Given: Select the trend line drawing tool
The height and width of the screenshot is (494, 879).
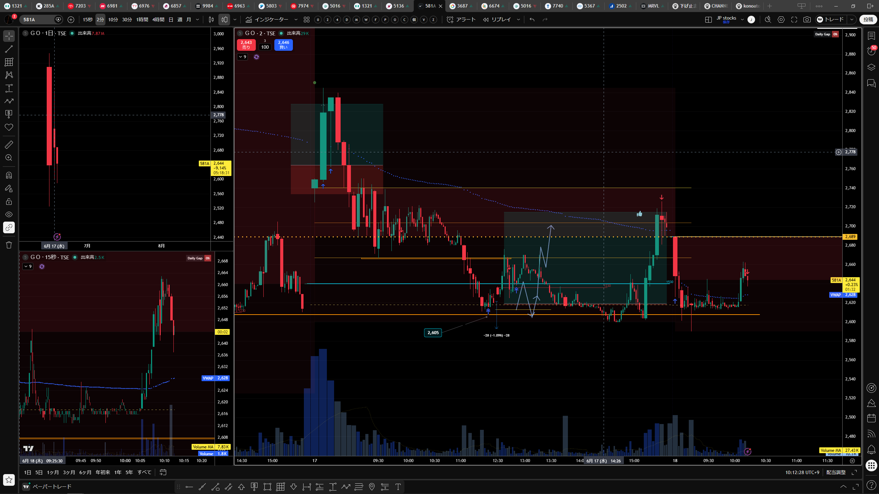Looking at the screenshot, I should 9,49.
